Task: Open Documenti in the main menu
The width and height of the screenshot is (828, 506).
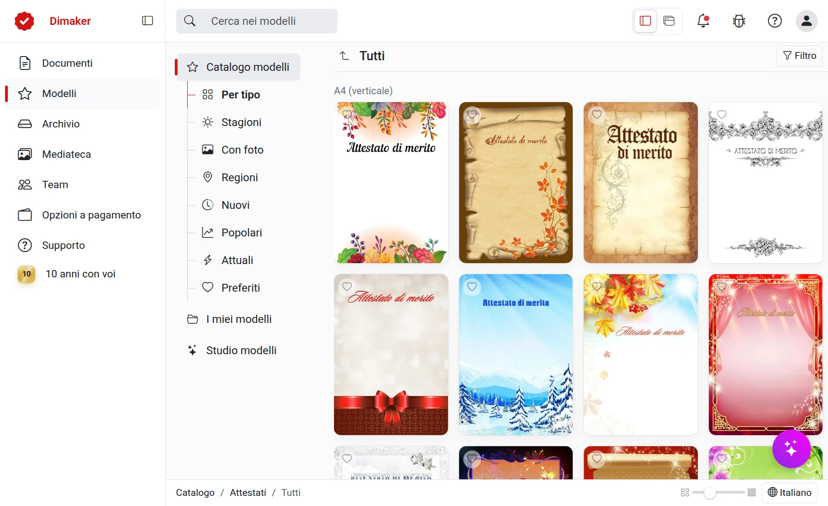Action: tap(83, 63)
